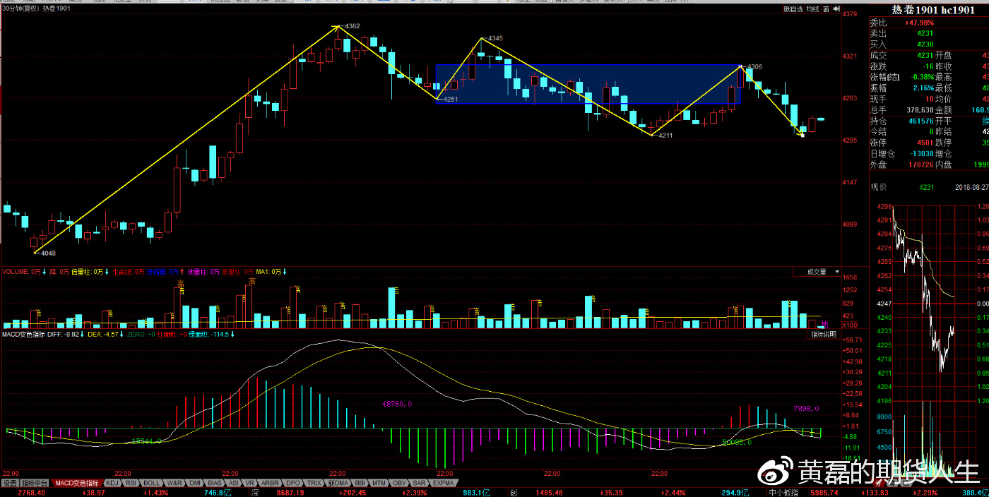This screenshot has height=497, width=989.
Task: Click the 生命线 indicator label
Action: pyautogui.click(x=129, y=272)
